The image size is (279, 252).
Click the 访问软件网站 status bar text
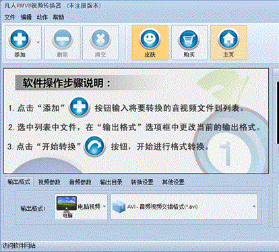pos(19,246)
